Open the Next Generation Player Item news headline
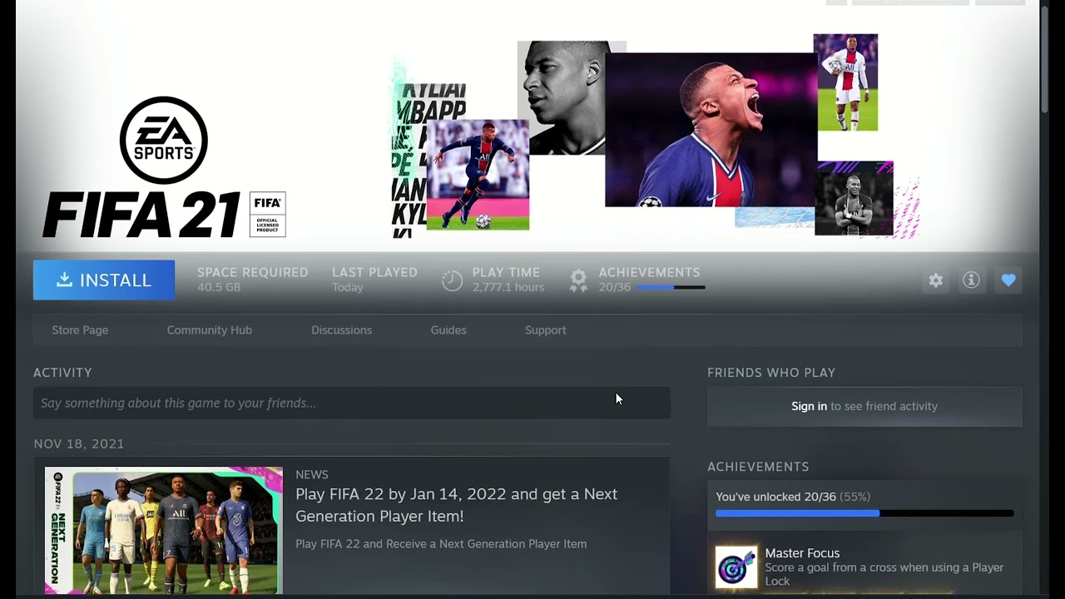This screenshot has height=599, width=1065. point(457,505)
